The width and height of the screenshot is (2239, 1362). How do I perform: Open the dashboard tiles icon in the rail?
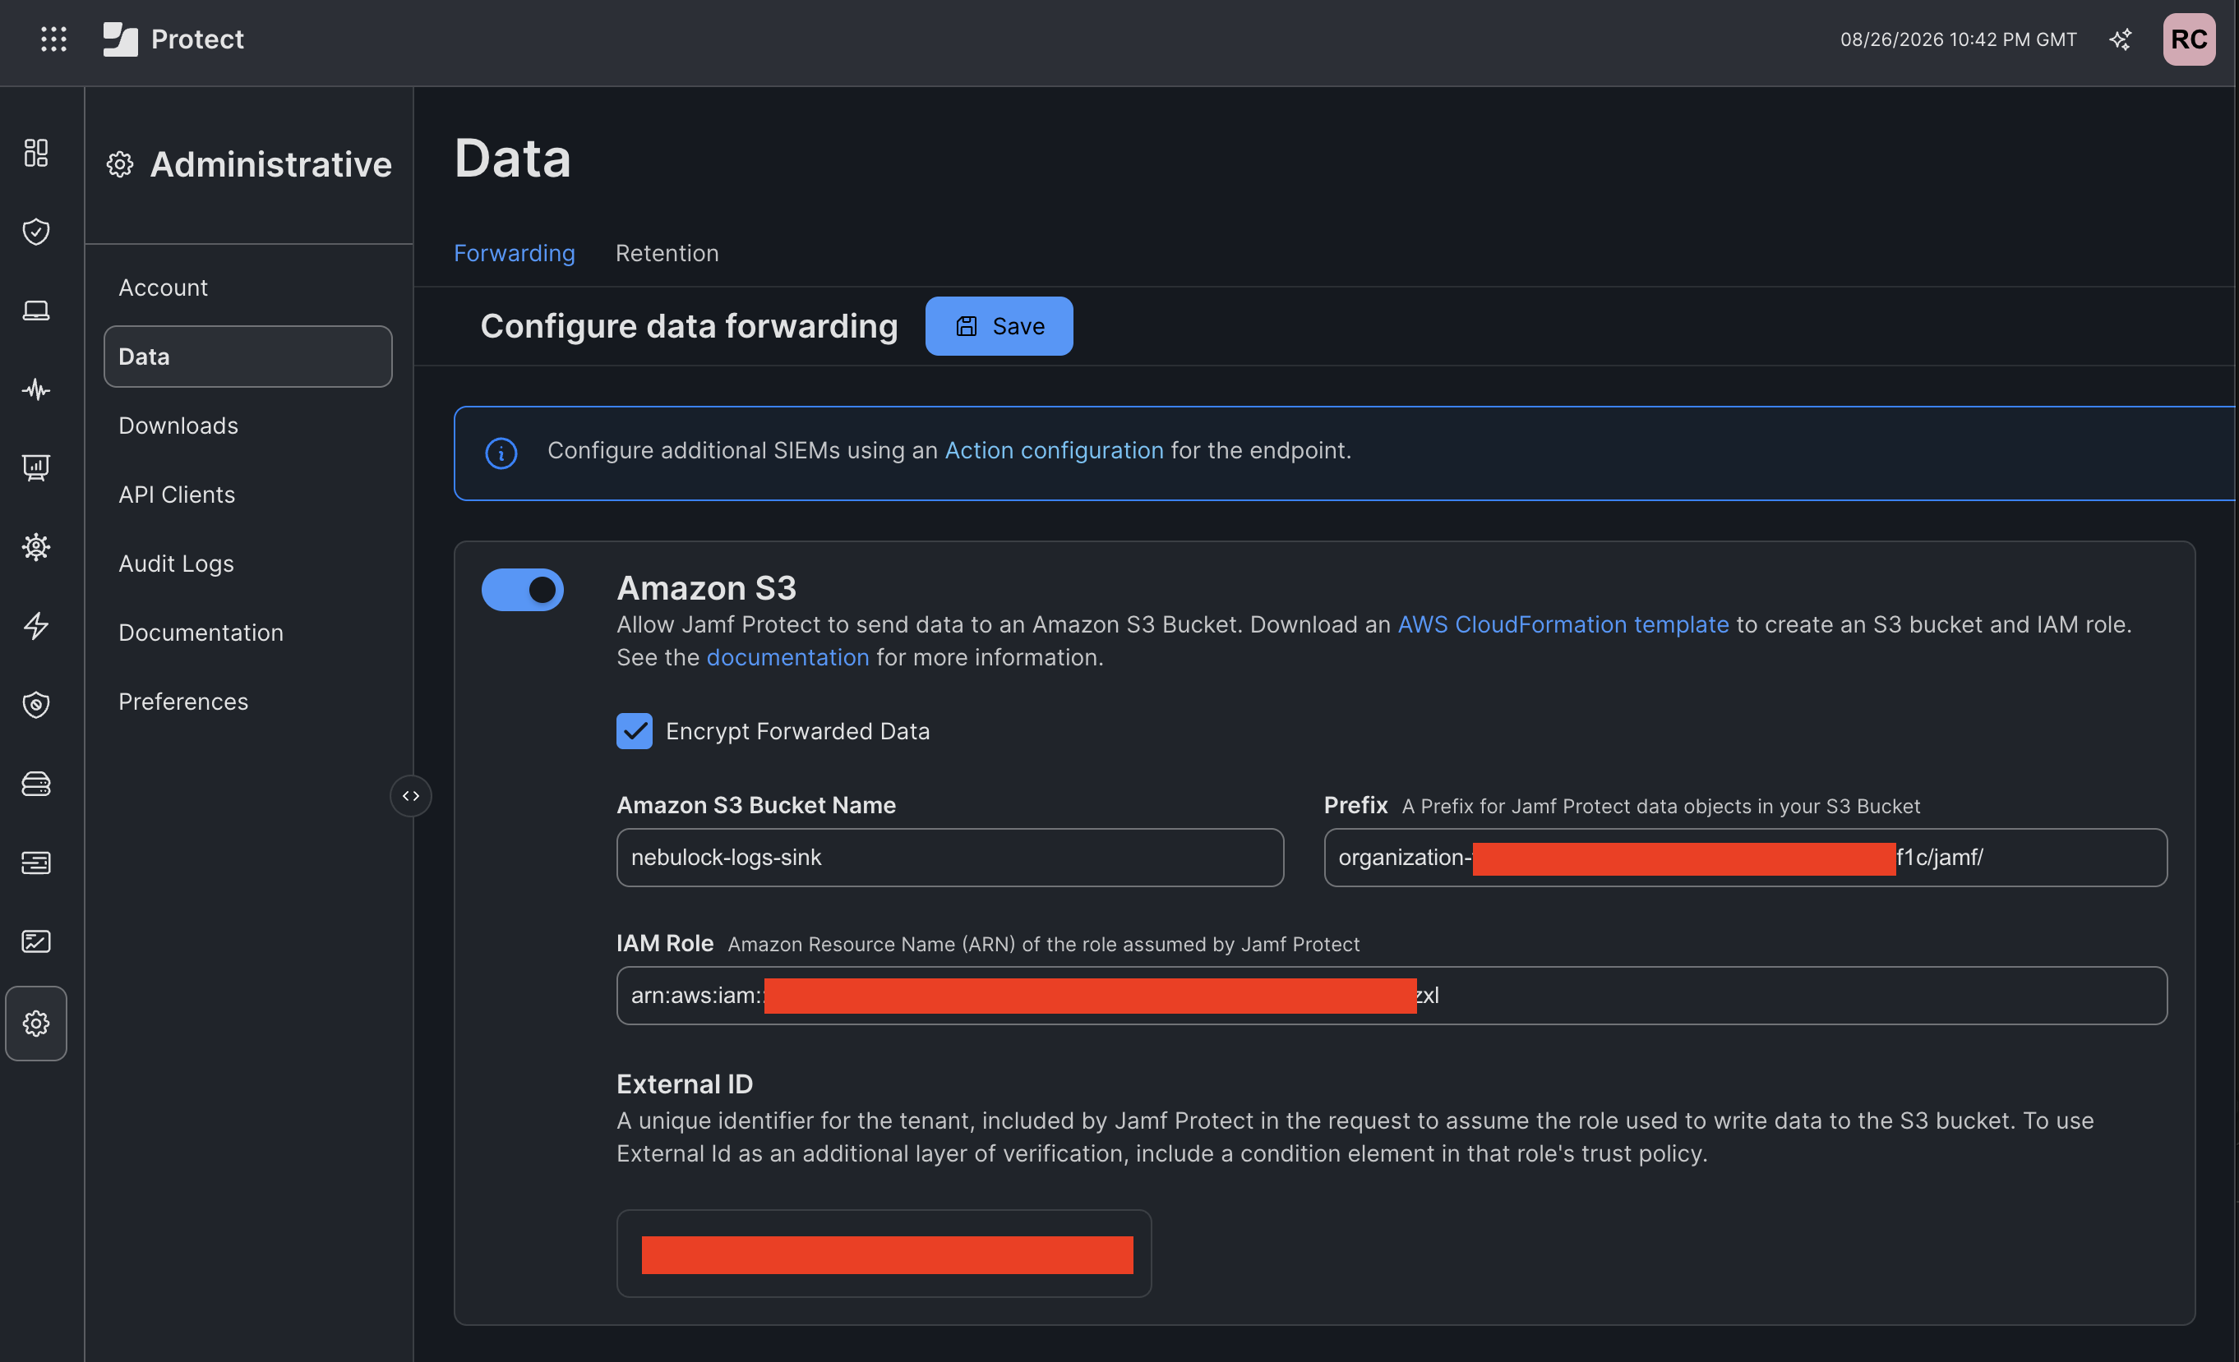coord(36,153)
